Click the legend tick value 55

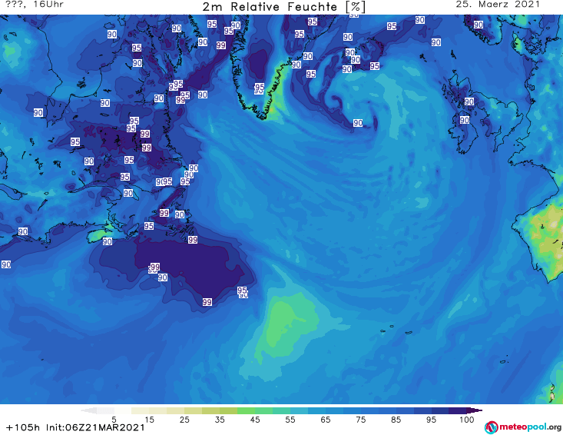tap(290, 420)
